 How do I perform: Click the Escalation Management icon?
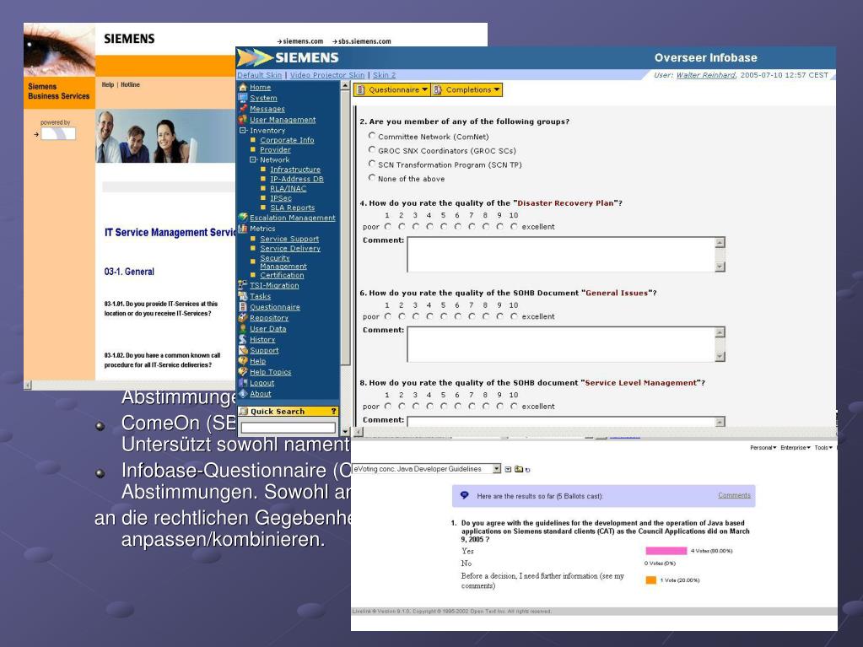click(x=243, y=218)
